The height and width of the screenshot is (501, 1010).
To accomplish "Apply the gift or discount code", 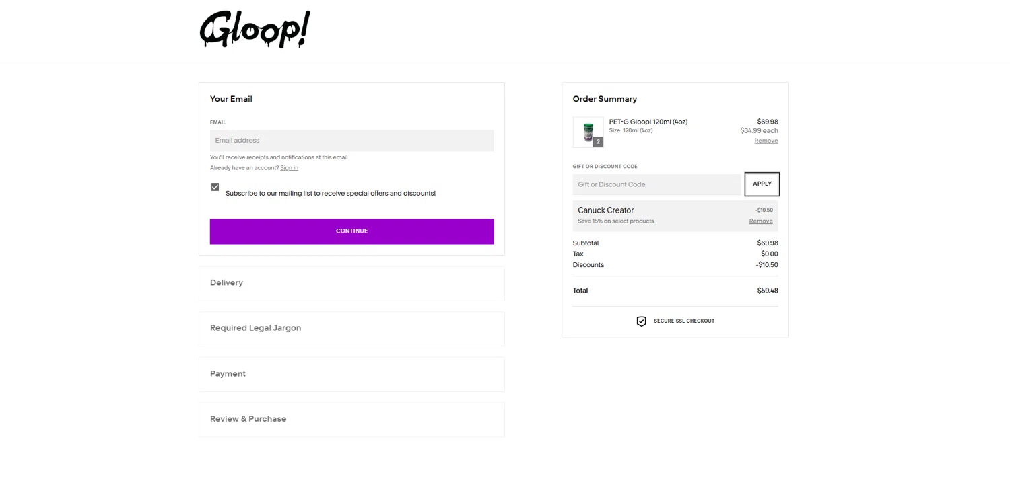I will (x=762, y=184).
